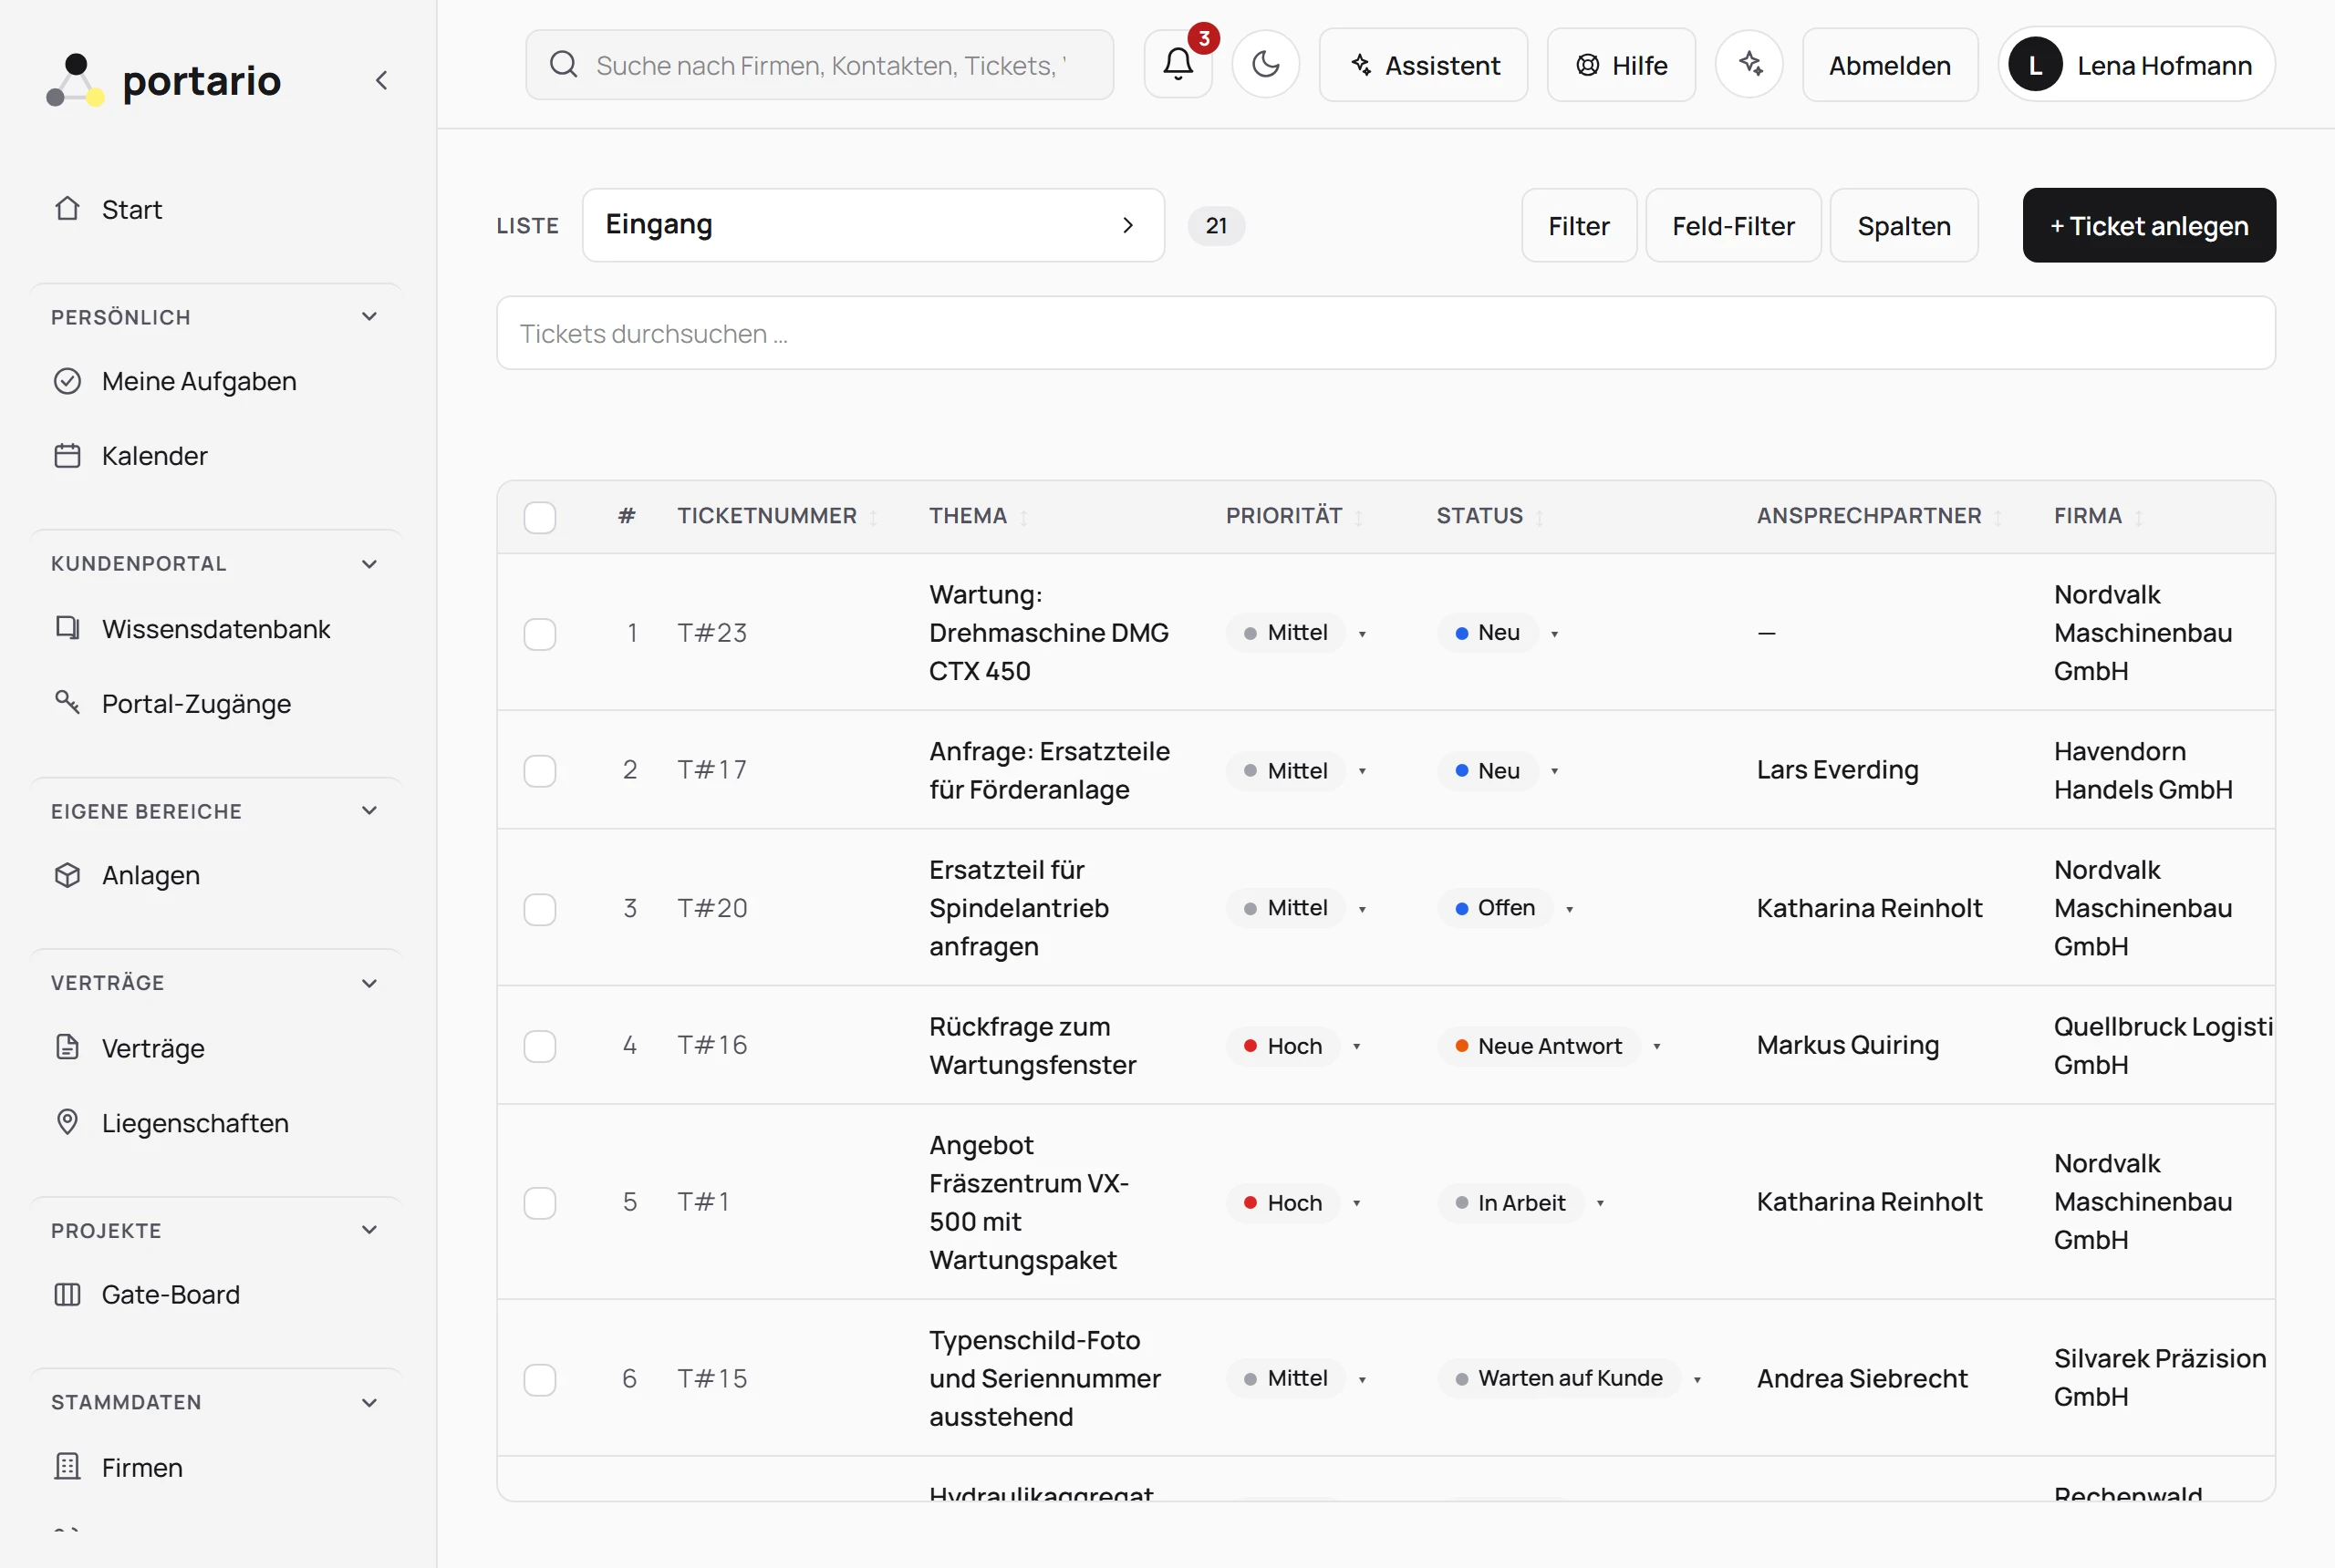
Task: Sort by Ticketnummer column arrows
Action: pyautogui.click(x=874, y=517)
